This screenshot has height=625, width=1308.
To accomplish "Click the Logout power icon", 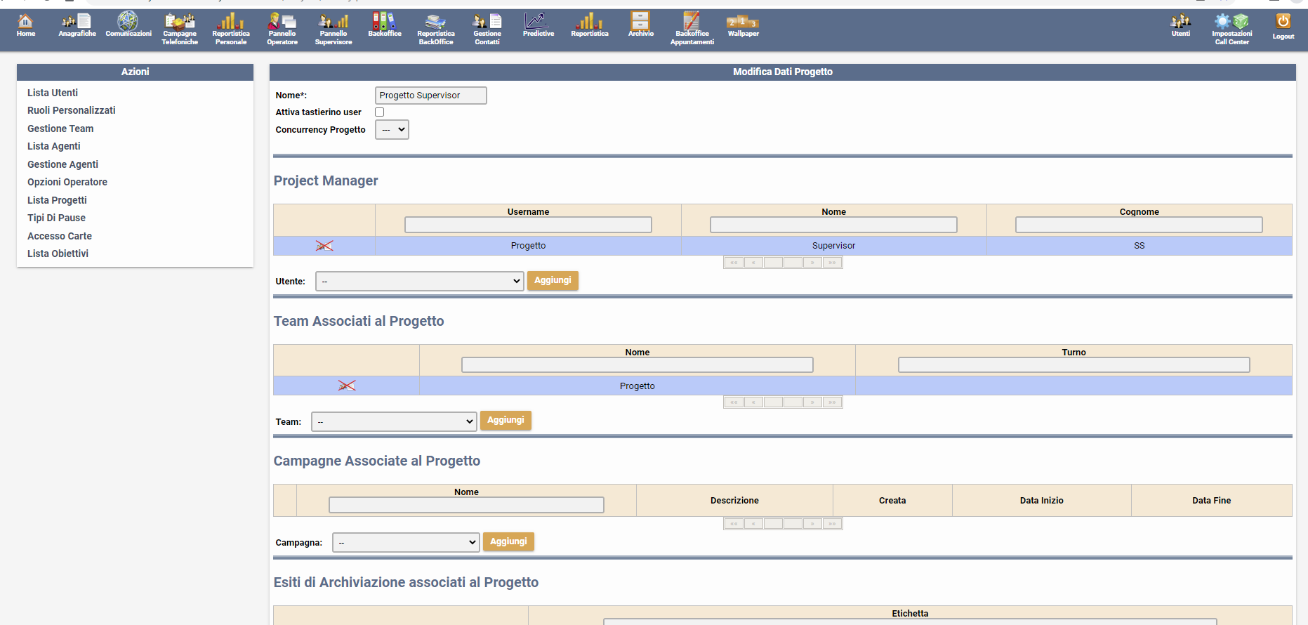I will coord(1283,26).
